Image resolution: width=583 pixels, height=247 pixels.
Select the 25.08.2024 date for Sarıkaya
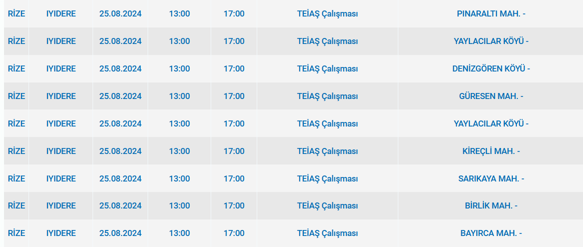120,178
